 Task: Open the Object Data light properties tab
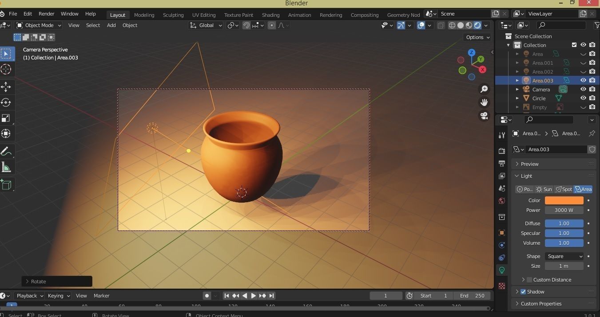[502, 270]
